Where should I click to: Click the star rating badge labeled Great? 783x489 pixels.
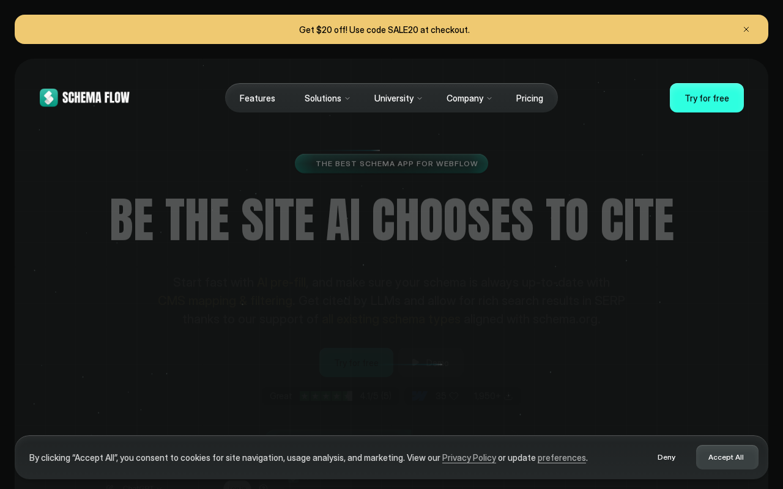tap(330, 396)
